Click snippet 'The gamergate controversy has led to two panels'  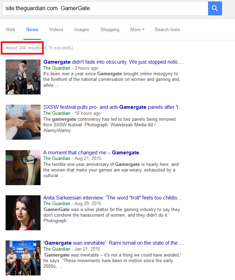pyautogui.click(x=109, y=125)
